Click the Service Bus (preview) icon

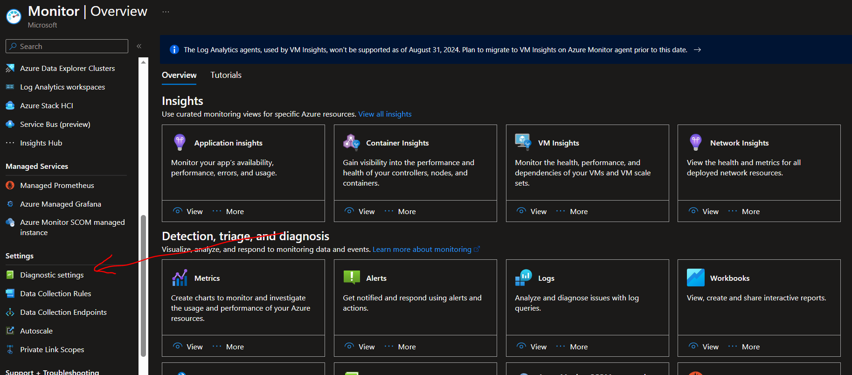coord(10,124)
